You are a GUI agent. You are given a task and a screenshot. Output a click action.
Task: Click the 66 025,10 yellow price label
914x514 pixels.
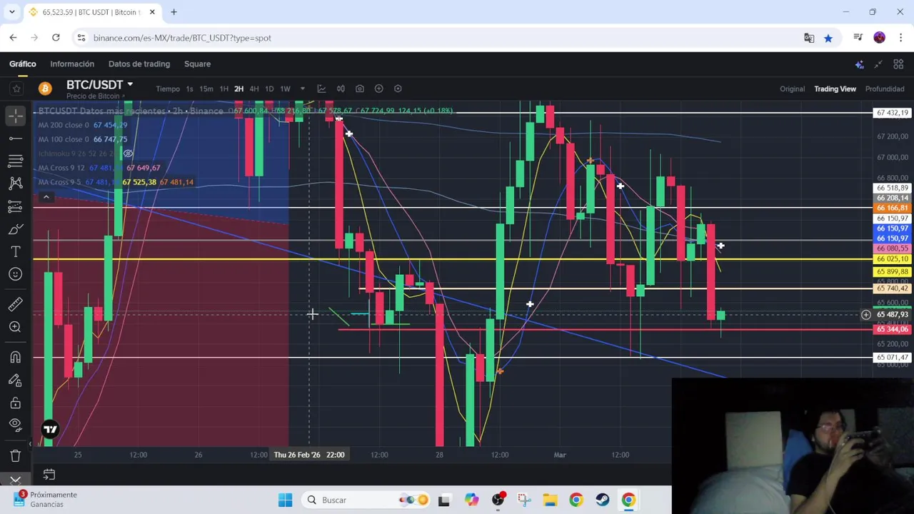pyautogui.click(x=893, y=259)
